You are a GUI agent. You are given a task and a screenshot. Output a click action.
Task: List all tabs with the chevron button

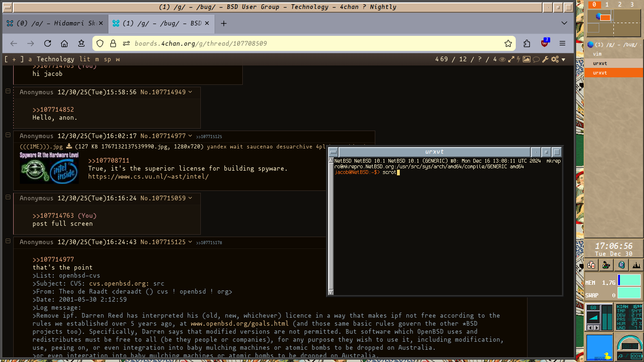coord(564,24)
